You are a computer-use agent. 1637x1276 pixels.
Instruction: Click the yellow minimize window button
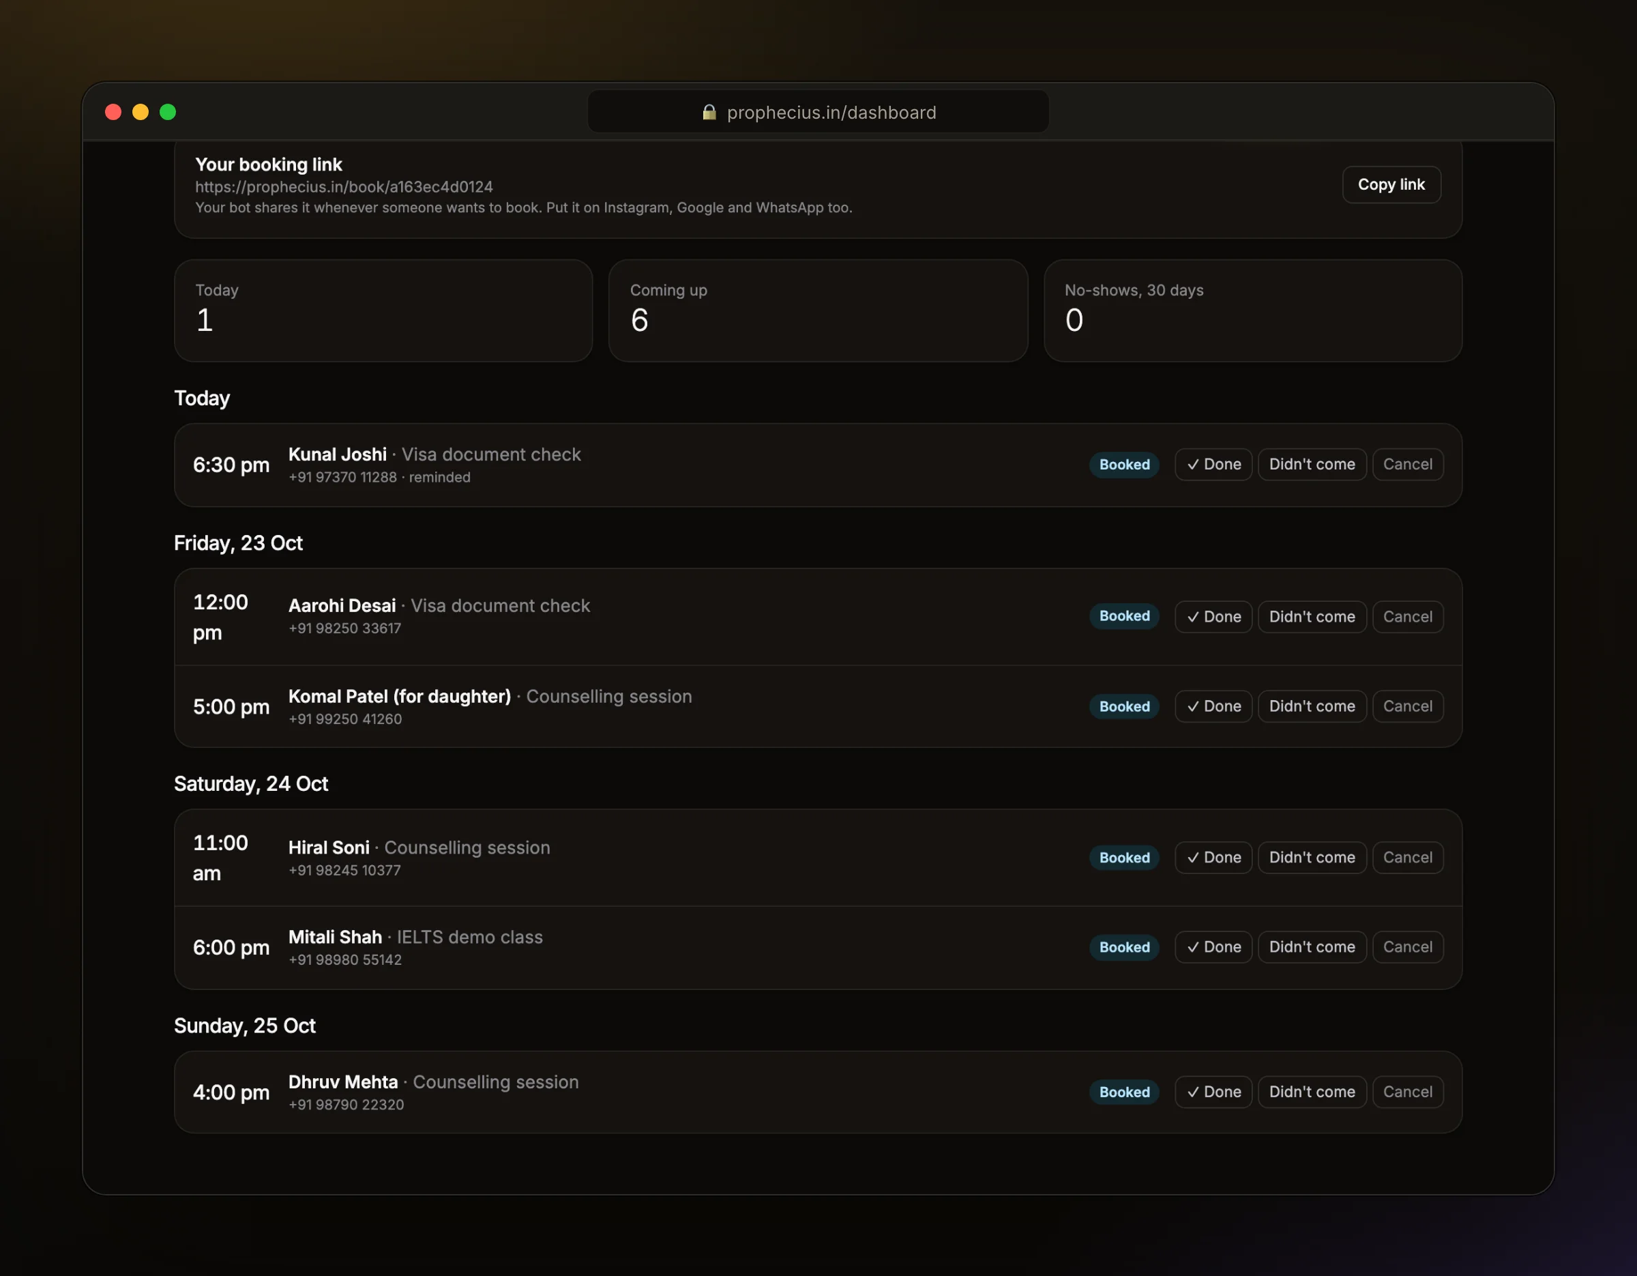(140, 112)
